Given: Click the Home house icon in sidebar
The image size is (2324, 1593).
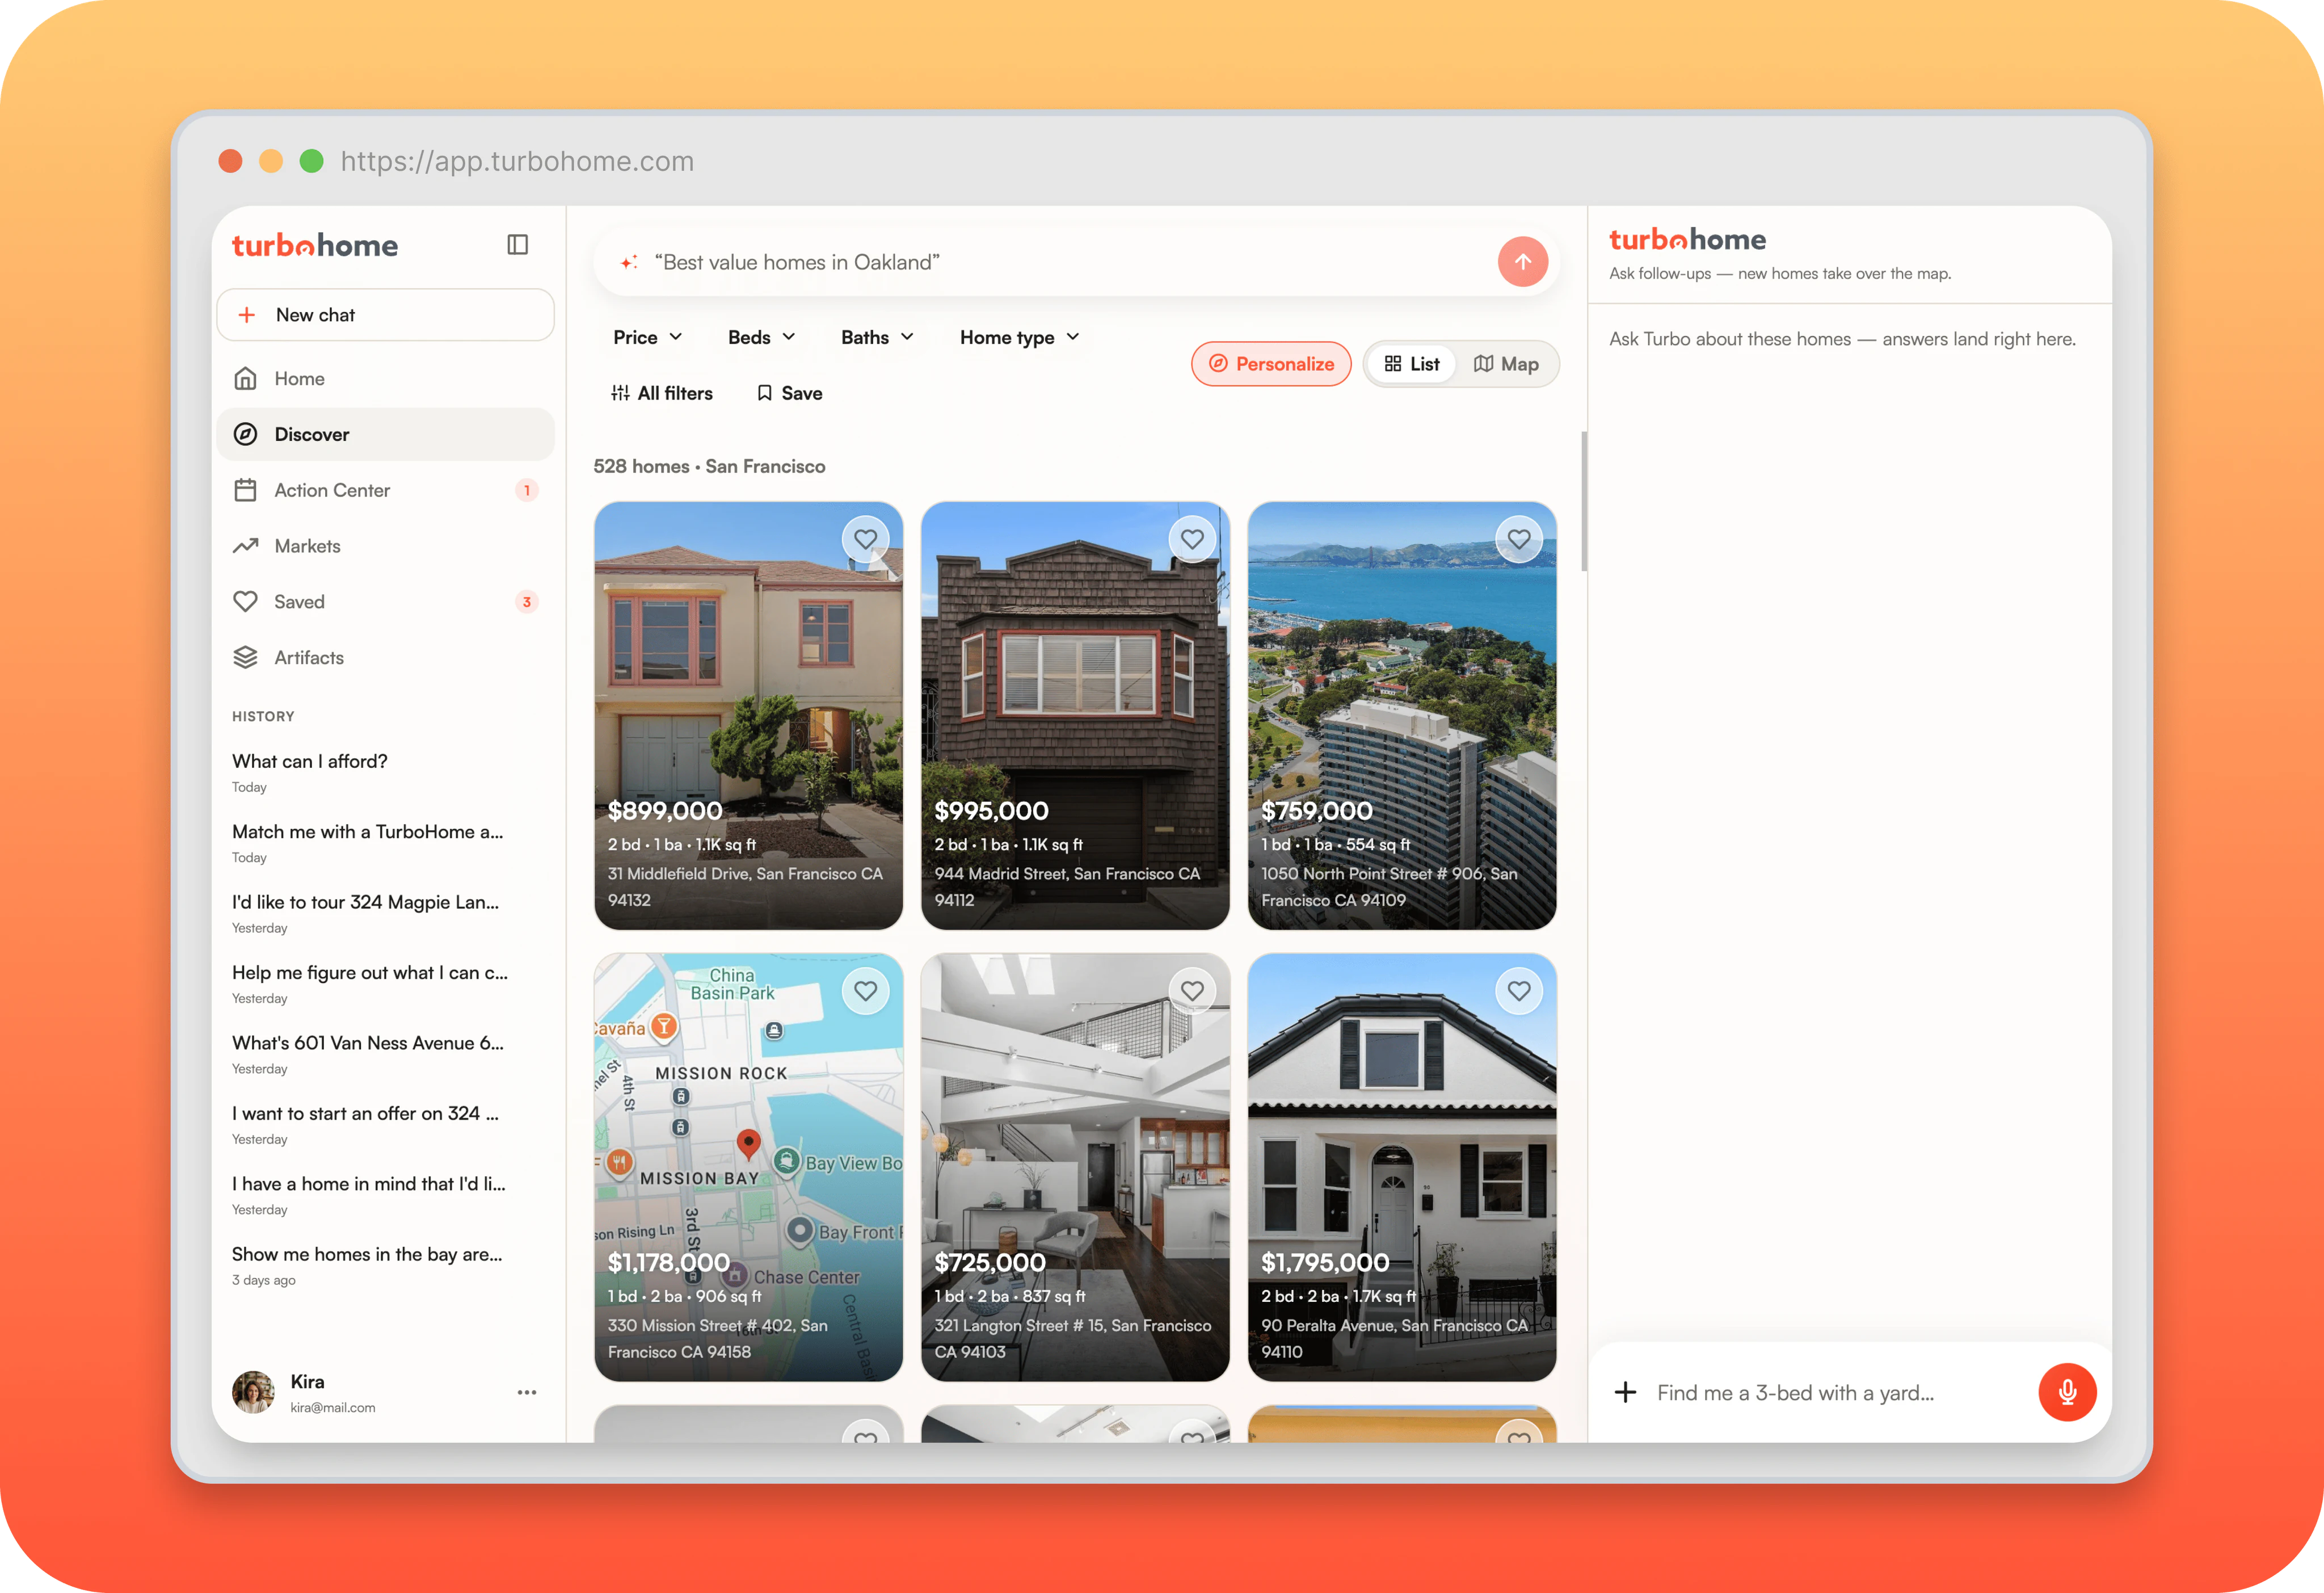Looking at the screenshot, I should (245, 379).
